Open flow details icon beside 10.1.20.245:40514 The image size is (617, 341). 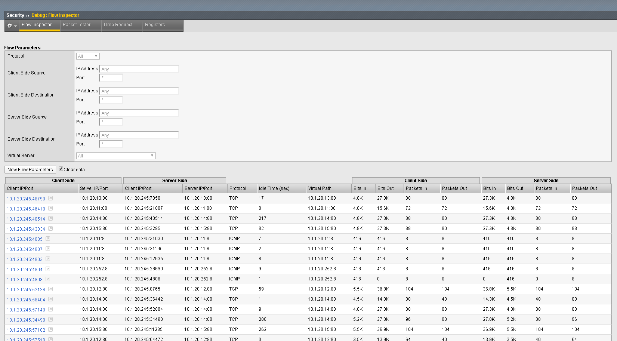click(x=50, y=218)
